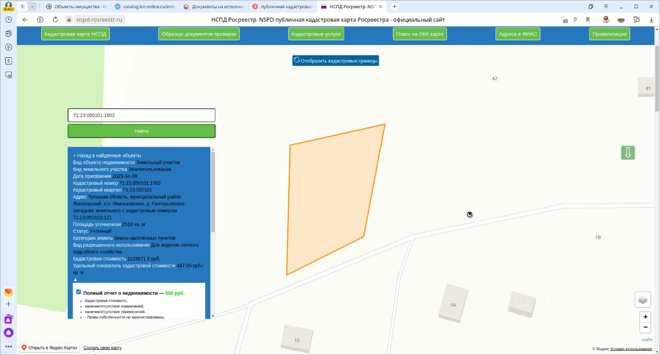Click the info panel scrollbar thumb
The height and width of the screenshot is (355, 660).
[213, 191]
